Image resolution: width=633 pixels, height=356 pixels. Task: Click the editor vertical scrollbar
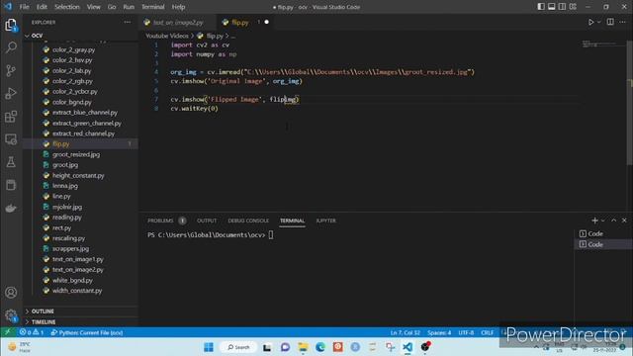coord(630,103)
